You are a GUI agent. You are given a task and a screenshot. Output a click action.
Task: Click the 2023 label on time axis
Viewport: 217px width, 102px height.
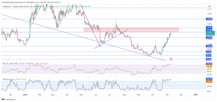pos(25,95)
